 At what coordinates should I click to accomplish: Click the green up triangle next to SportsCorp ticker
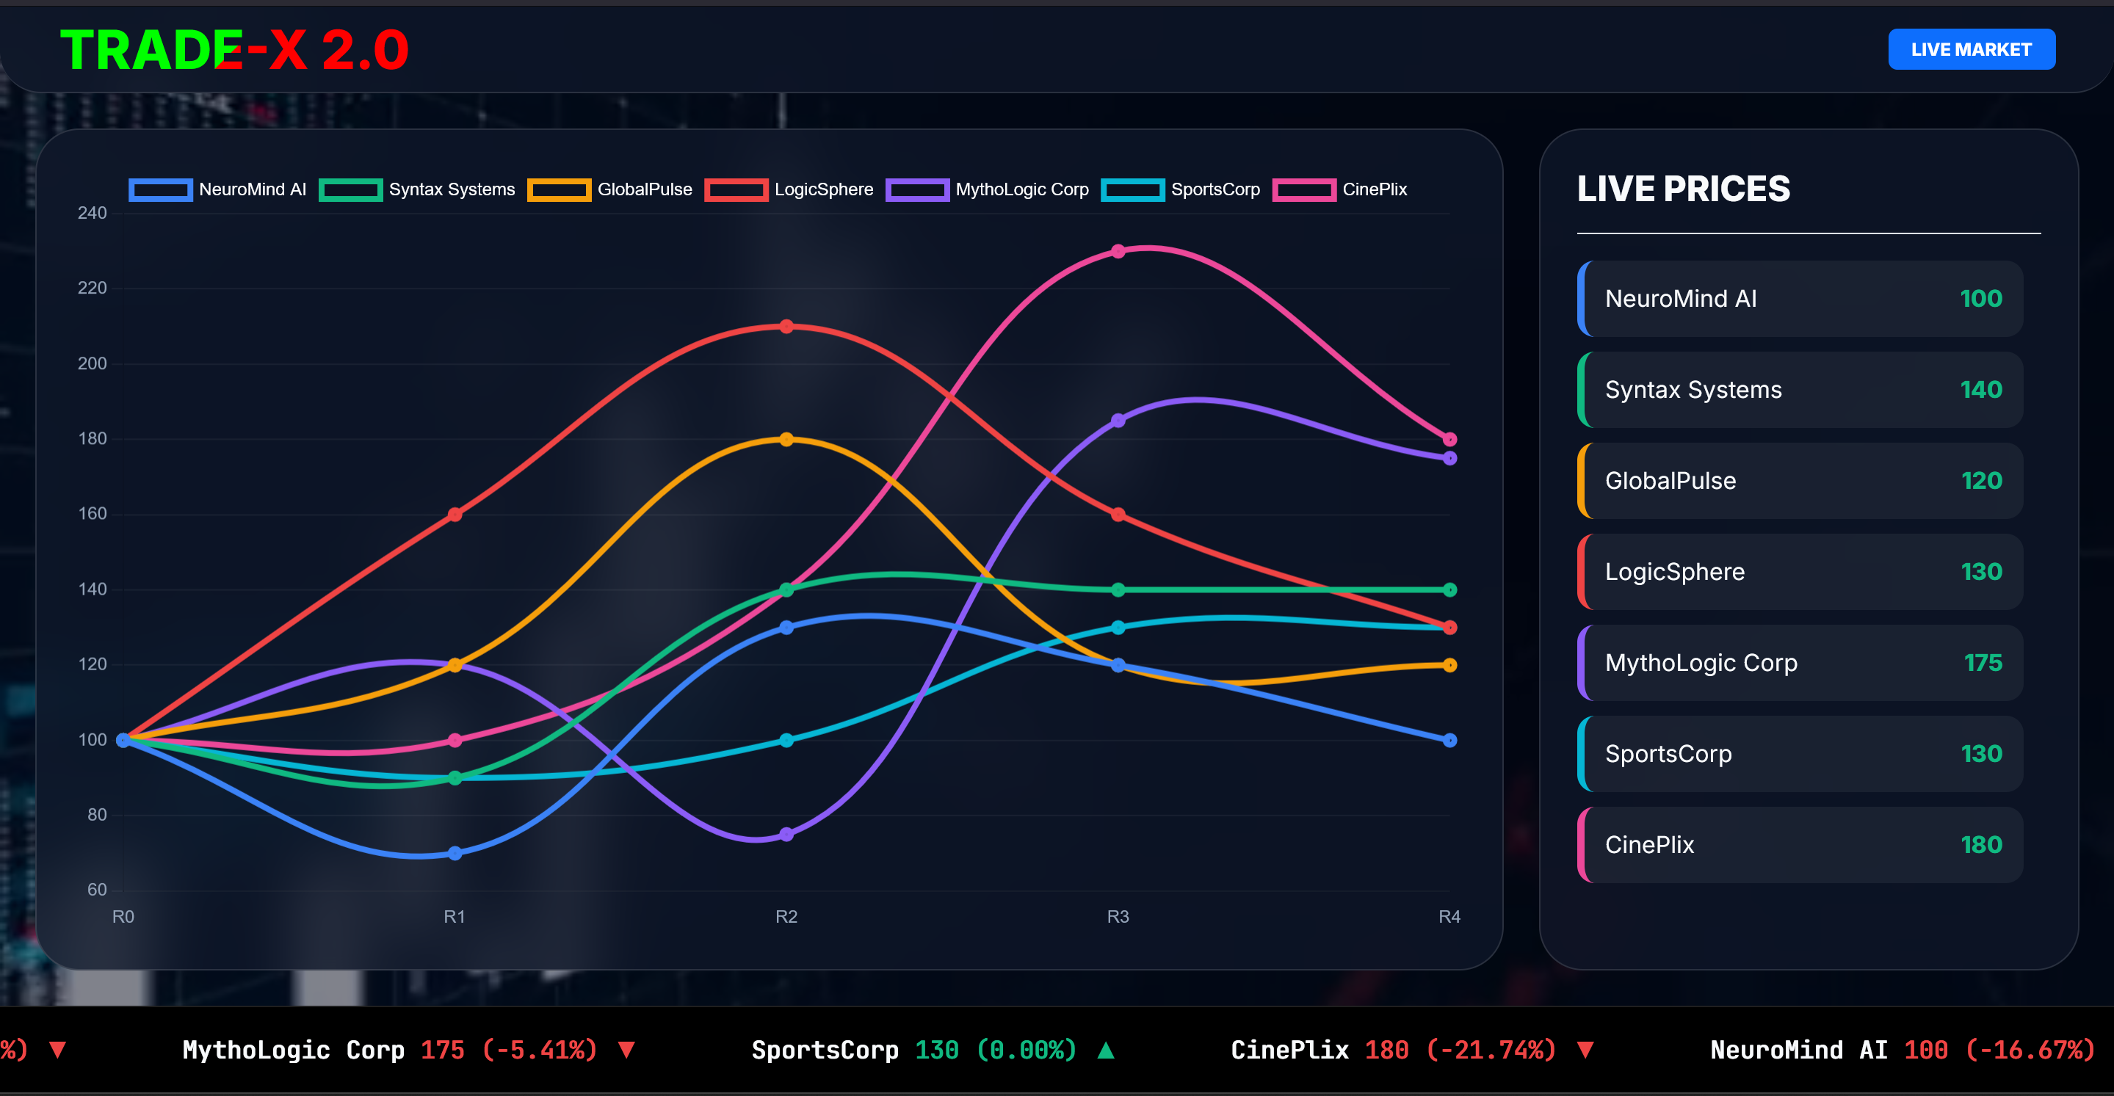(x=1107, y=1051)
